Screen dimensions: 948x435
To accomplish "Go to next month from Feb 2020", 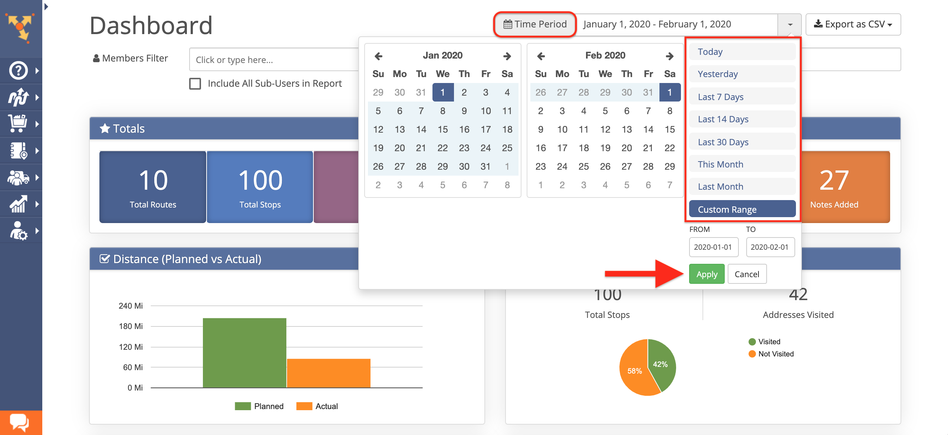I will pos(669,56).
